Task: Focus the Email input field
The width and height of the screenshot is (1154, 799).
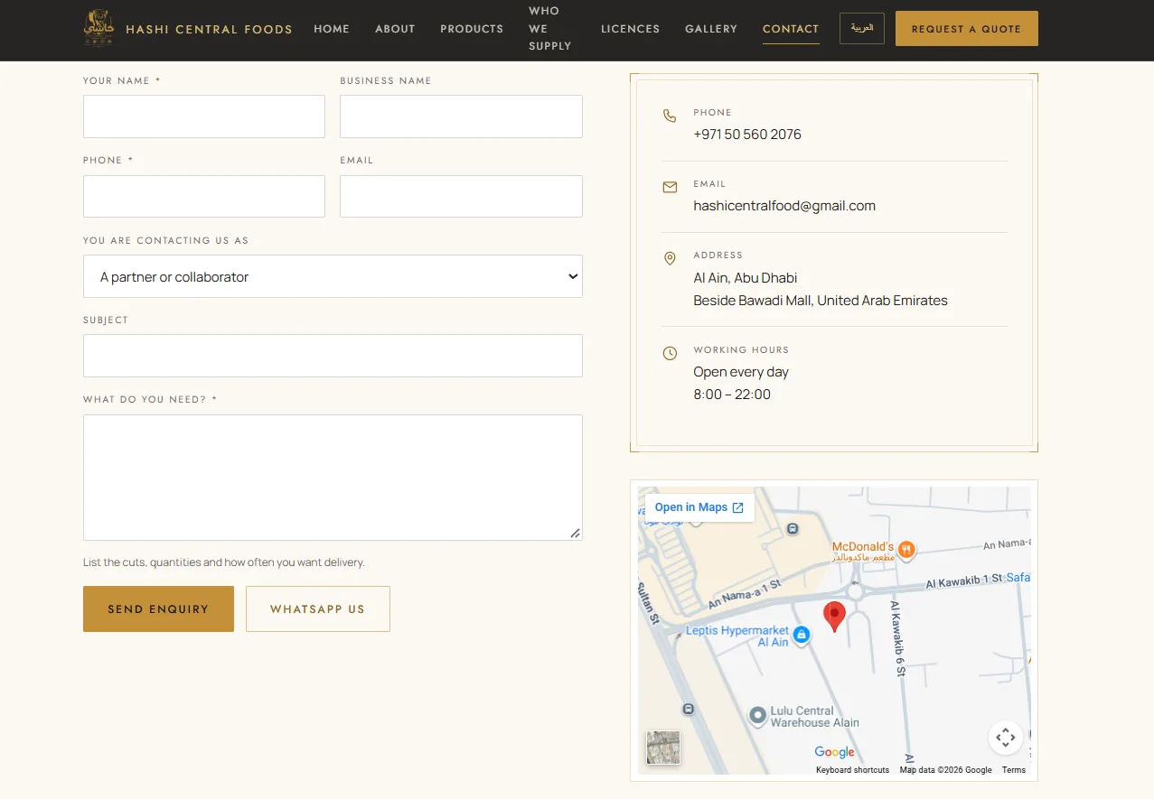Action: [x=461, y=196]
